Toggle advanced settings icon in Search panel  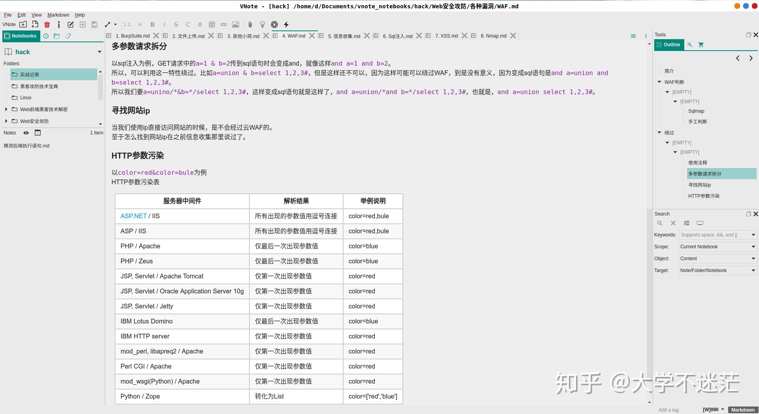click(x=687, y=223)
